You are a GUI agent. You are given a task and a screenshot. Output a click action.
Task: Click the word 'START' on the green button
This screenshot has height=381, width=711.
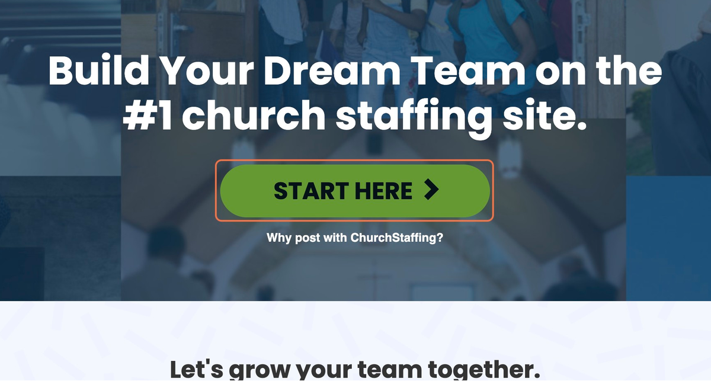point(311,191)
